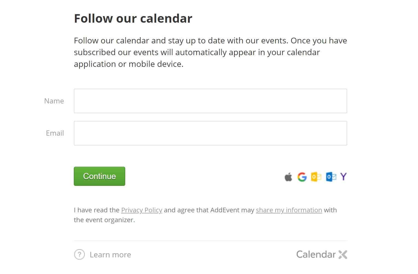418x274 pixels.
Task: Click the X mark in CalendarX logo
Action: pos(343,255)
